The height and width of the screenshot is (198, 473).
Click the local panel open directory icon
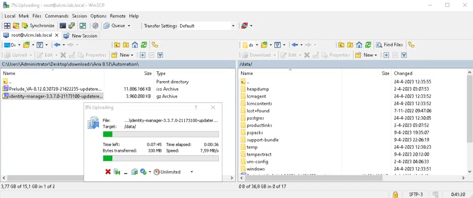[26, 45]
